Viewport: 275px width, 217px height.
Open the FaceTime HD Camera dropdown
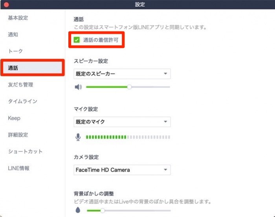coord(122,170)
